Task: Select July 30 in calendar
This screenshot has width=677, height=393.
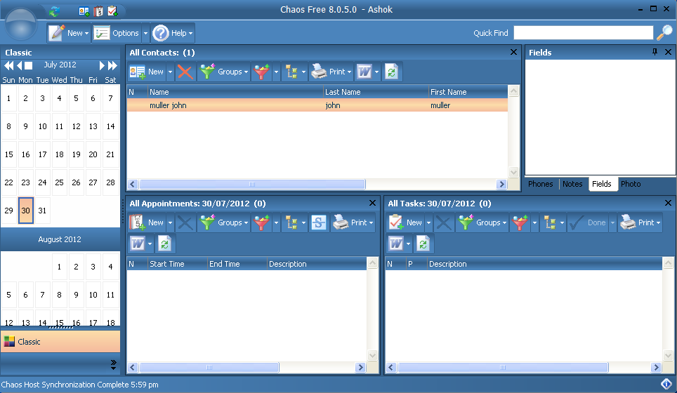Action: click(25, 211)
